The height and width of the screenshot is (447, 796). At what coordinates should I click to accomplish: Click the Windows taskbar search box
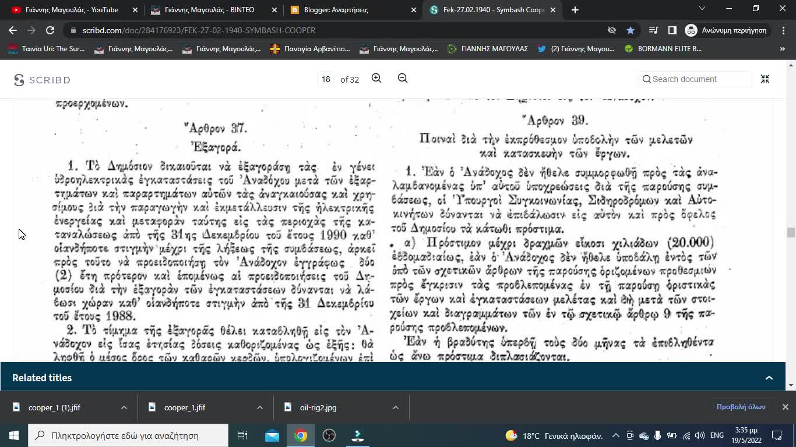[128, 435]
